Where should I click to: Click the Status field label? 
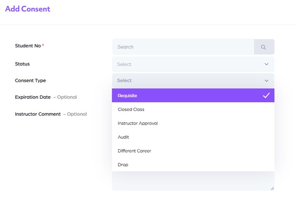click(x=22, y=64)
